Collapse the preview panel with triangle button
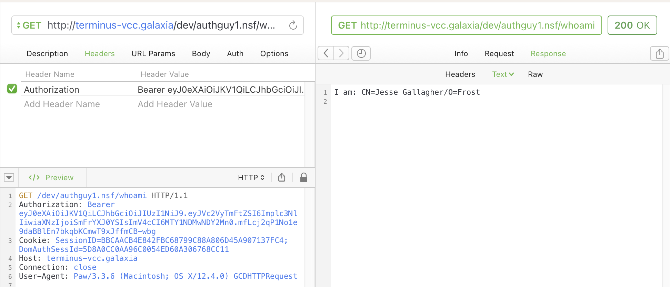670x287 pixels. (x=9, y=177)
